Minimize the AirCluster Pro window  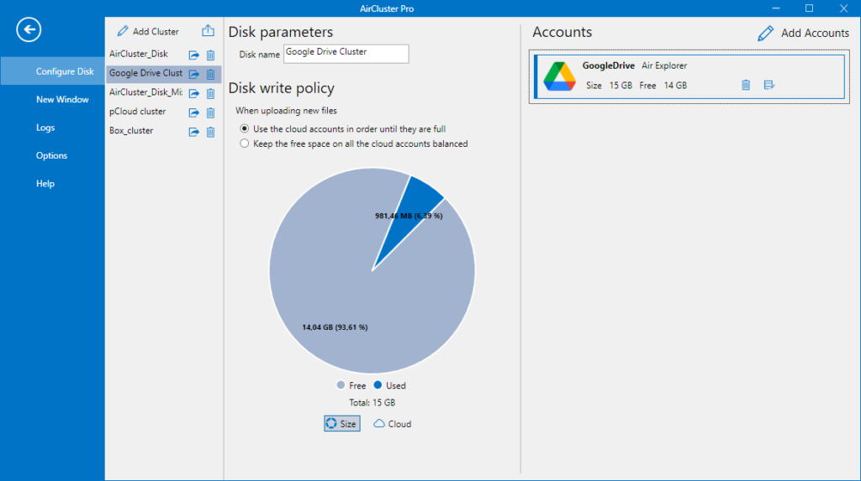776,8
